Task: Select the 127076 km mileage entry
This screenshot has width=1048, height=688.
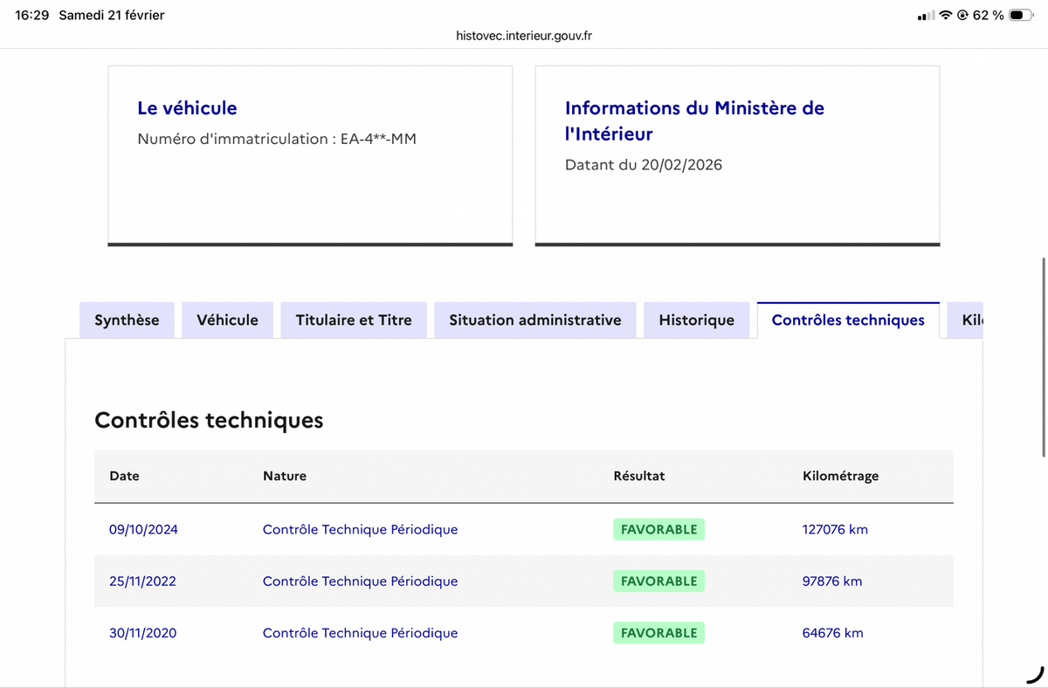Action: [835, 529]
